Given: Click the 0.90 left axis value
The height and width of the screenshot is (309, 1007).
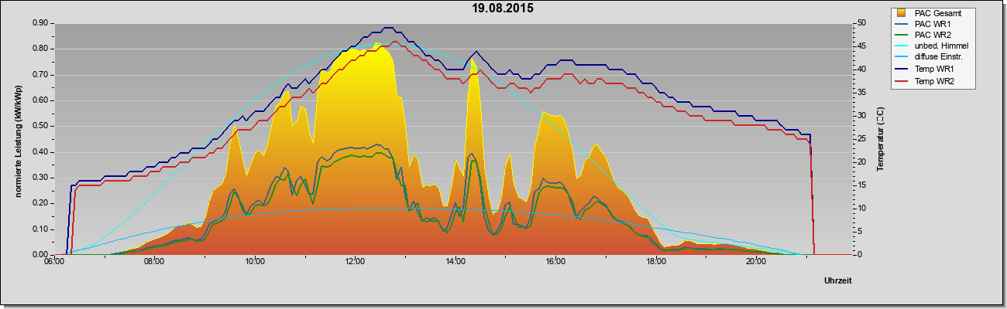Looking at the screenshot, I should [40, 23].
